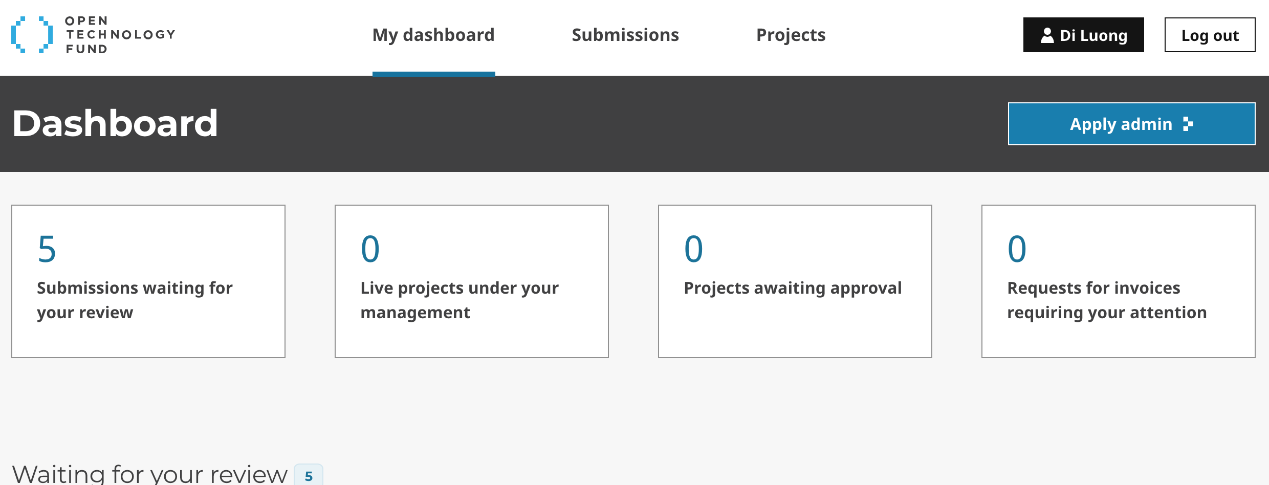Open the My dashboard tab
This screenshot has width=1269, height=485.
[x=433, y=35]
